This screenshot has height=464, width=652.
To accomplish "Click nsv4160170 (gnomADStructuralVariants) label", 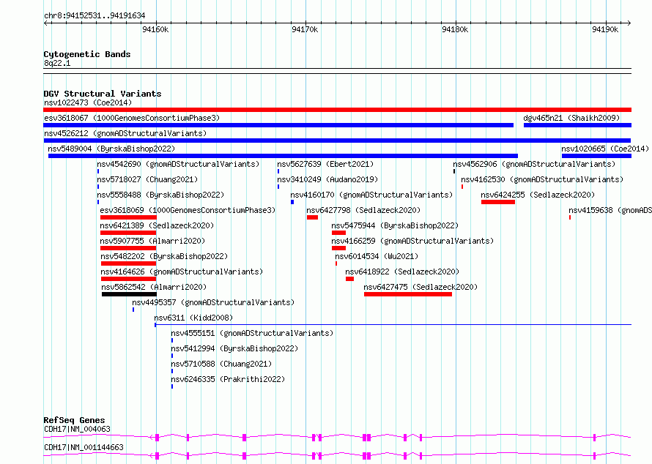I will click(371, 195).
